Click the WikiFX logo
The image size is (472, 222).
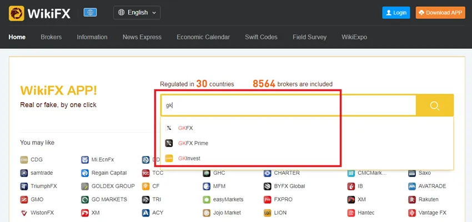click(39, 13)
